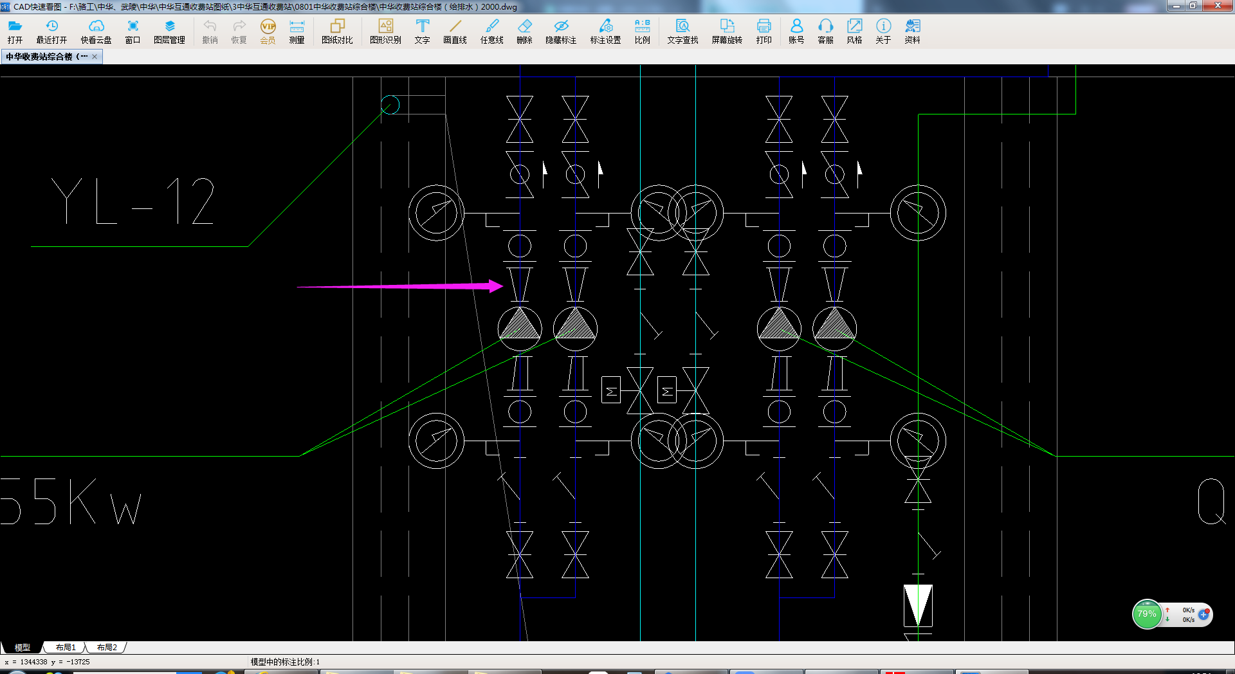
Task: Toggle 隐藏标注 hide annotations
Action: point(561,32)
